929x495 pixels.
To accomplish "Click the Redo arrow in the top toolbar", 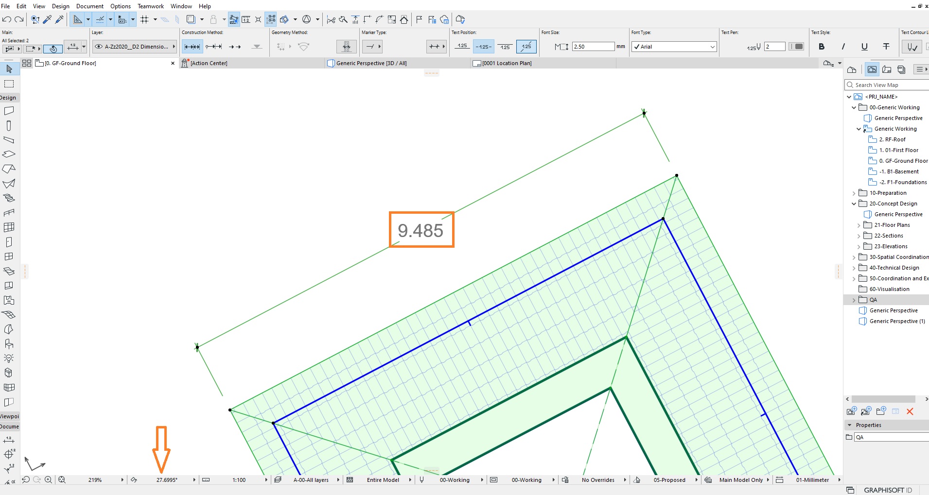I will 19,19.
